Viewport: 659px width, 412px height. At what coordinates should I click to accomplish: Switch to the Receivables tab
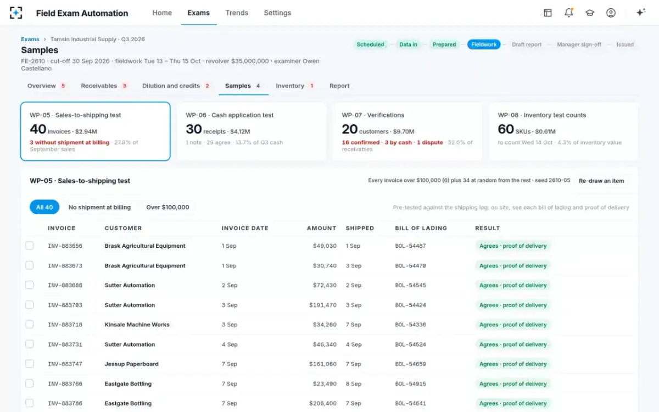(104, 86)
